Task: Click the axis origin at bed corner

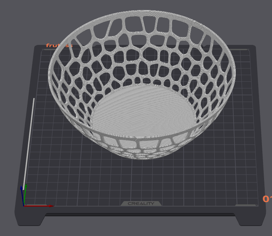Action: point(24,206)
